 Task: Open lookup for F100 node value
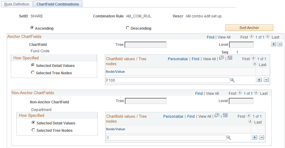[232, 80]
